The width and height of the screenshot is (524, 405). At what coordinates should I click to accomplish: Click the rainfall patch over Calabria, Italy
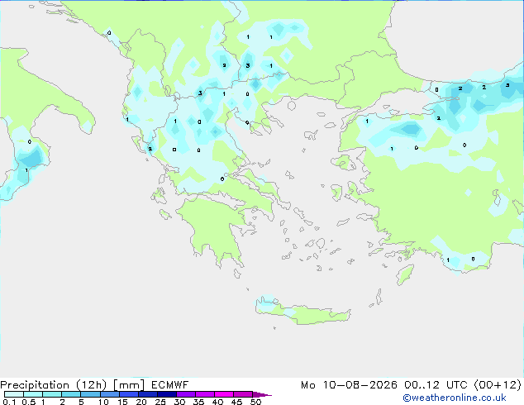[x=30, y=160]
